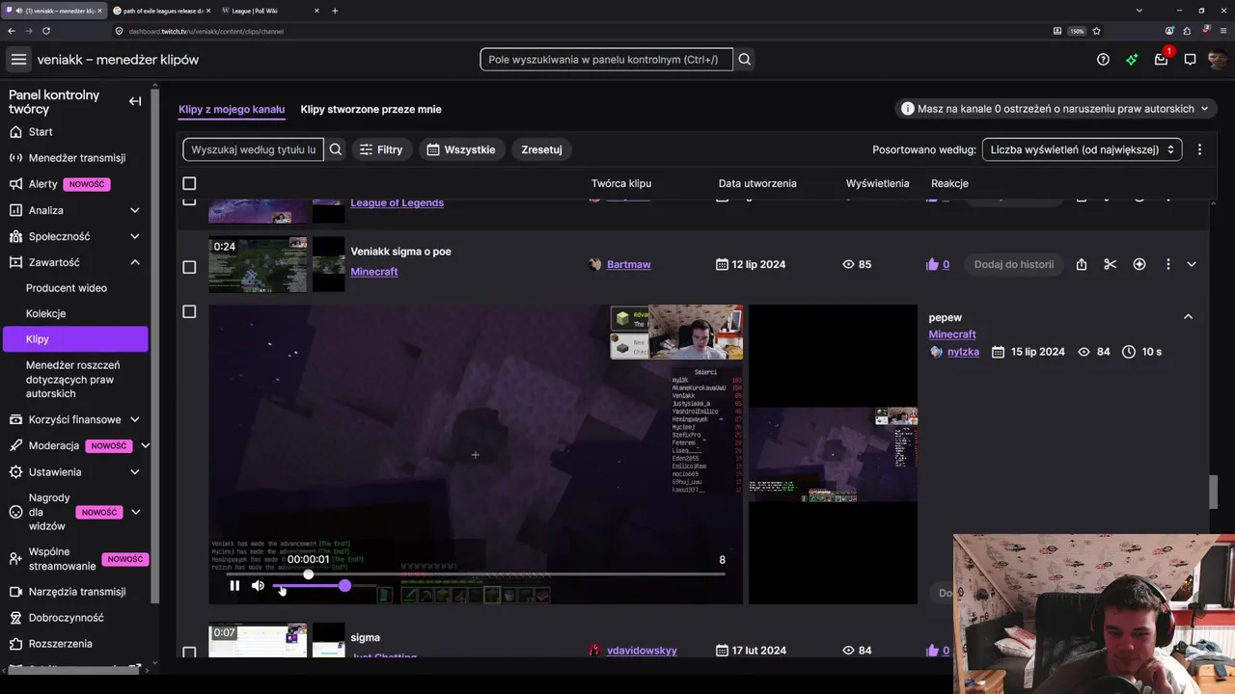The width and height of the screenshot is (1235, 694).
Task: Open Kolekcje in sidebar
Action: coord(46,313)
